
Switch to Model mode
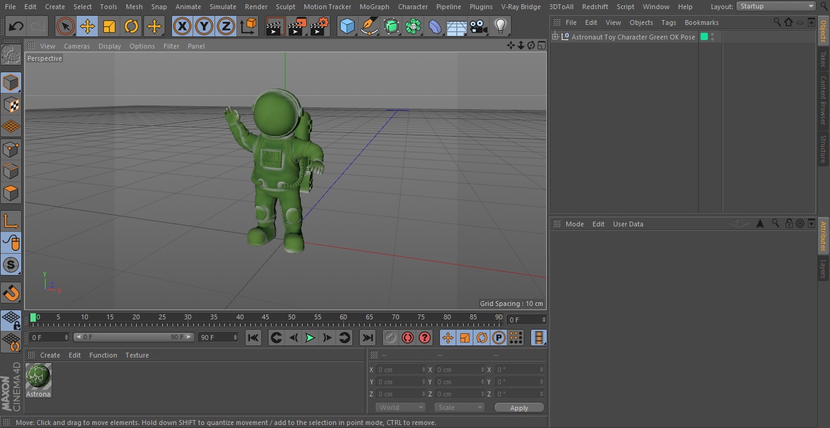[x=11, y=83]
